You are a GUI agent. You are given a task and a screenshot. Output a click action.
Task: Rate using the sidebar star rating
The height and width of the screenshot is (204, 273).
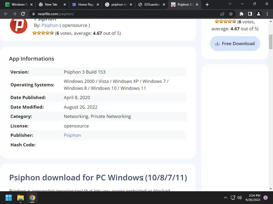tap(226, 22)
